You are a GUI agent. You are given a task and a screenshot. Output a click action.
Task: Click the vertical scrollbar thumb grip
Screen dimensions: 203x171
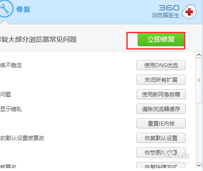[x=199, y=80]
